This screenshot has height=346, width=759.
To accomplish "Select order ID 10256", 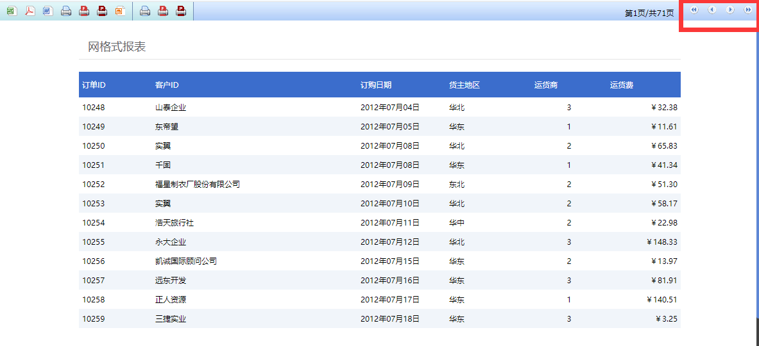I will click(x=94, y=261).
